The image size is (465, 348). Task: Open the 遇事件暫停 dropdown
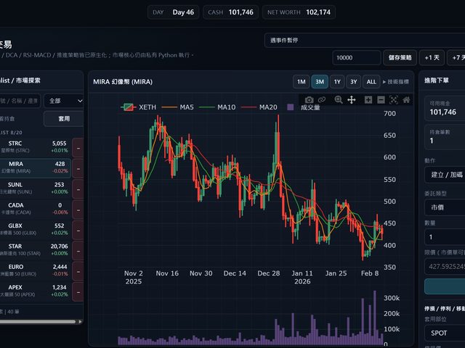[x=365, y=41]
